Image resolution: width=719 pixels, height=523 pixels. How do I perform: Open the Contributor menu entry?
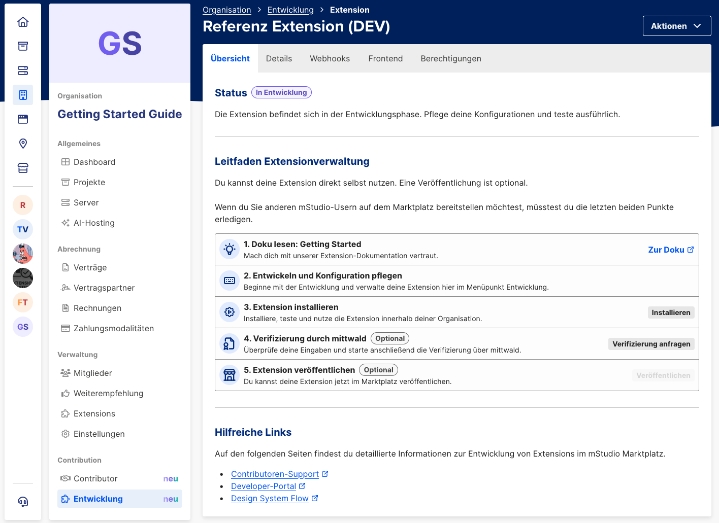coord(95,478)
